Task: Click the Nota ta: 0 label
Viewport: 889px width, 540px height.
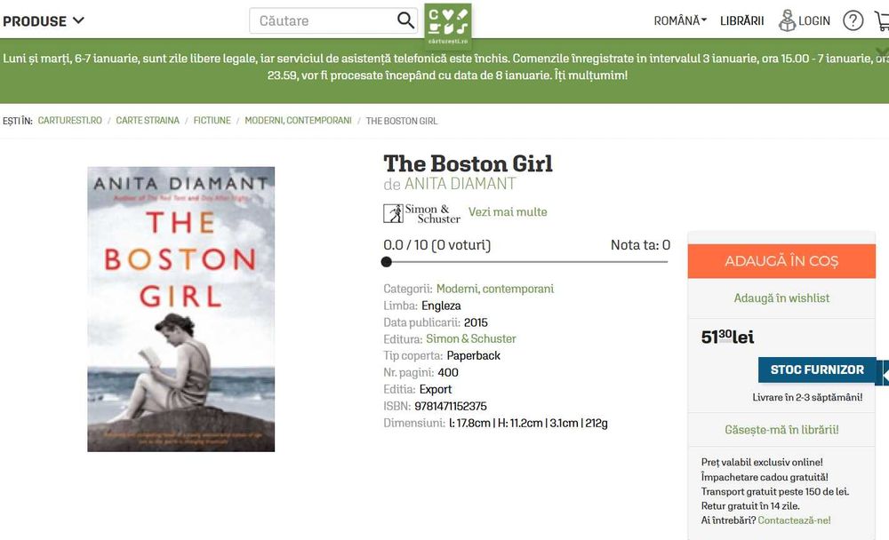Action: 640,245
